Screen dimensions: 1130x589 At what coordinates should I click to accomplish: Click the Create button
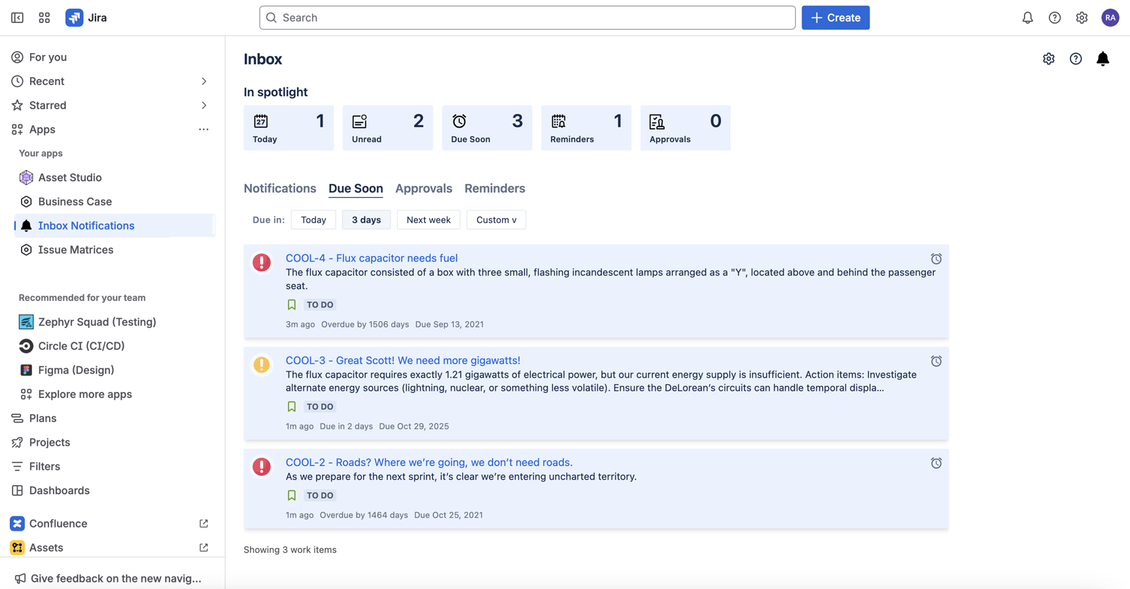[836, 18]
